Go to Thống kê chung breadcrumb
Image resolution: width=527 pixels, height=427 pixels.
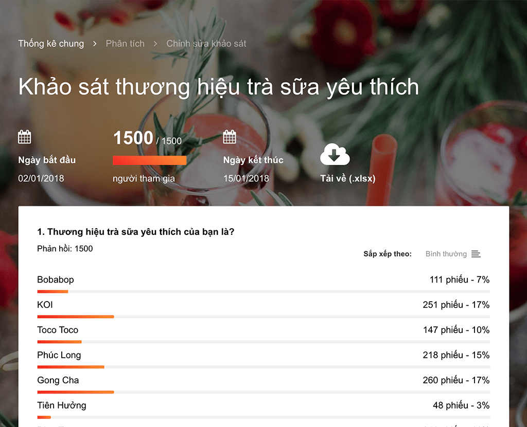(51, 44)
